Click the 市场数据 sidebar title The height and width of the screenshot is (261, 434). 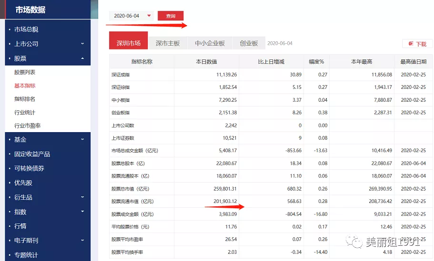pyautogui.click(x=30, y=10)
